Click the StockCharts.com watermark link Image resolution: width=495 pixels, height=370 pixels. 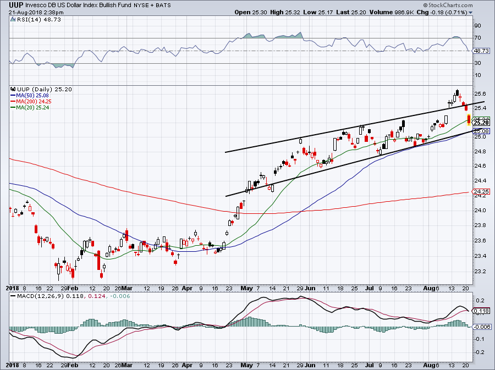click(x=450, y=5)
